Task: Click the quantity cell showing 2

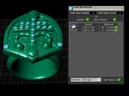Action: tap(102, 30)
